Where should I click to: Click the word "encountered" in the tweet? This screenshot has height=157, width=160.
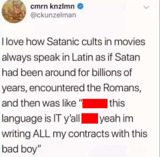point(57,88)
